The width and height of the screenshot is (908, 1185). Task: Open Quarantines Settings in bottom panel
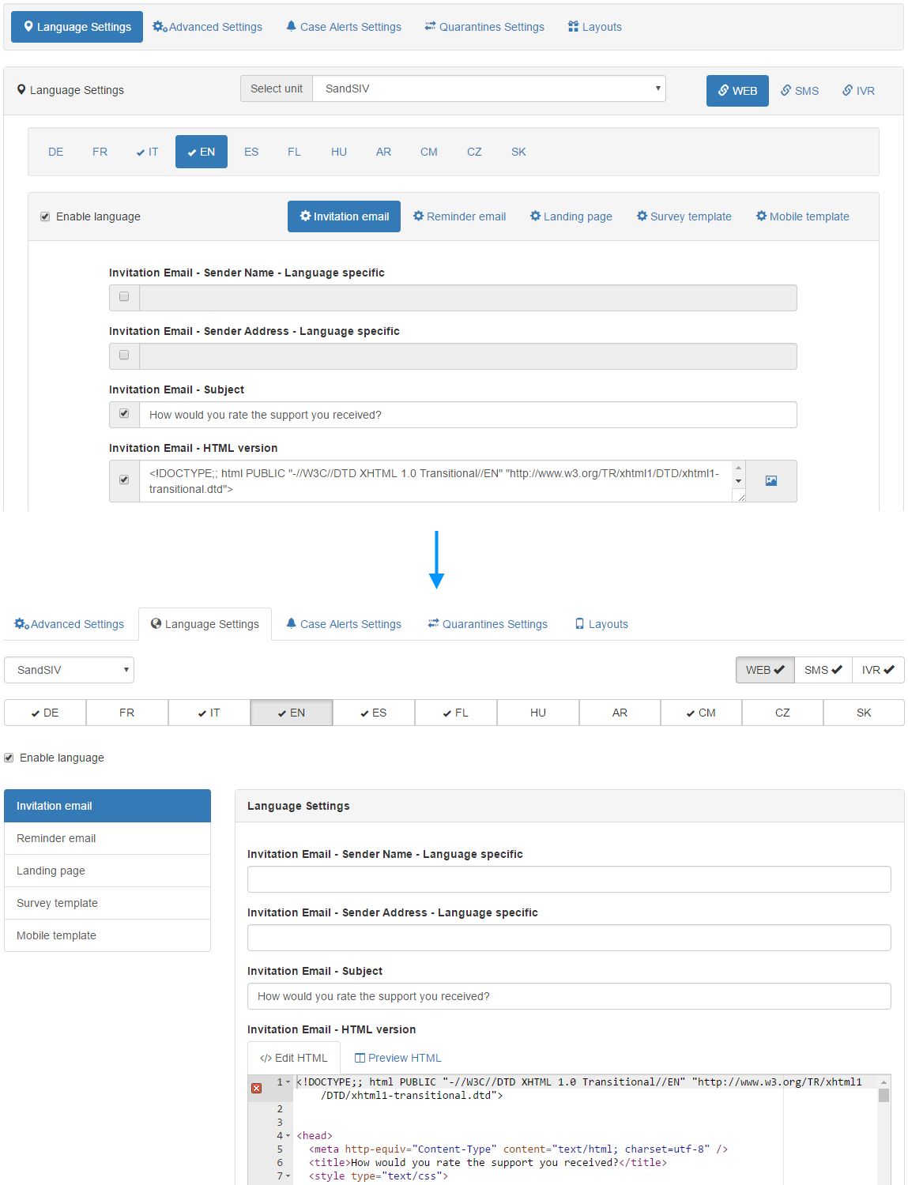488,624
